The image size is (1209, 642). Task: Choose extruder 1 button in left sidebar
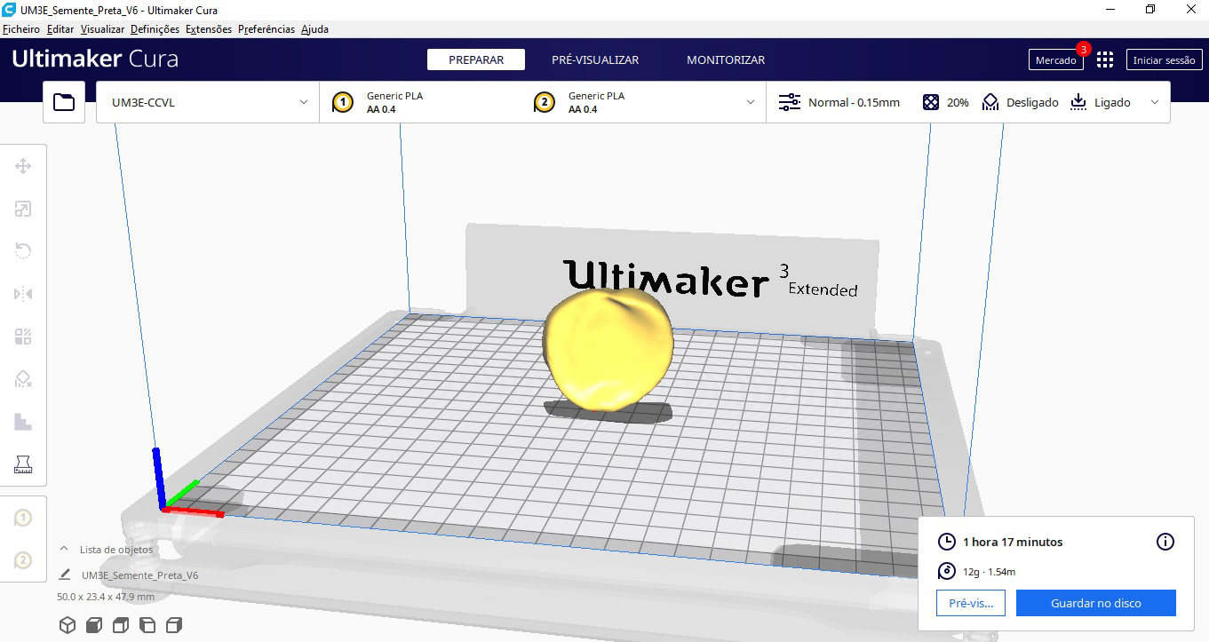[23, 518]
